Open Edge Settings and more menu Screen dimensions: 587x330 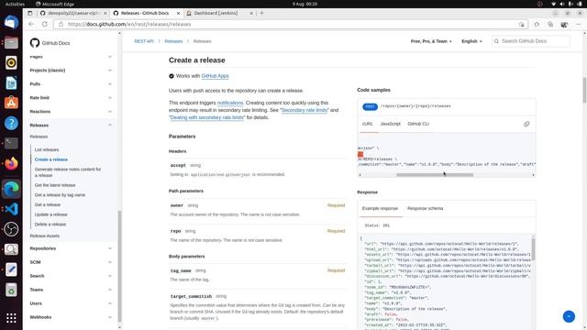coord(579,24)
